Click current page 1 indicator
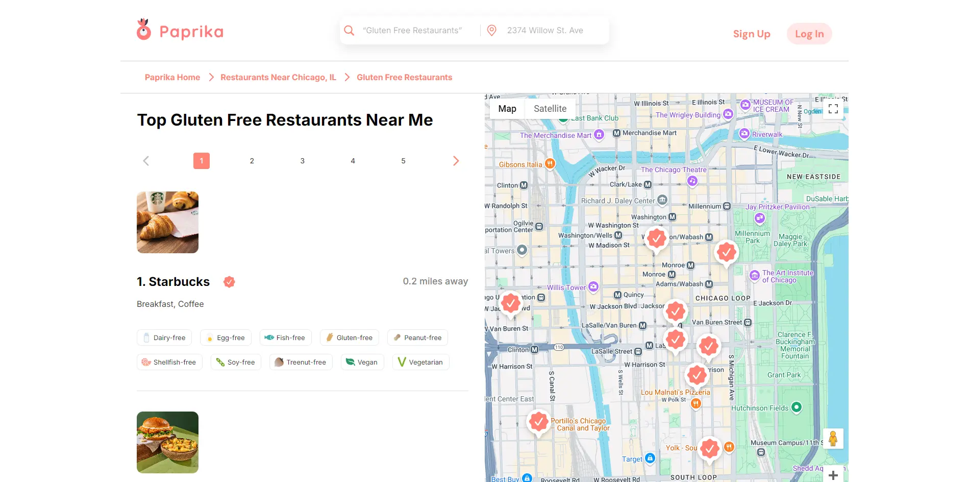 coord(202,161)
